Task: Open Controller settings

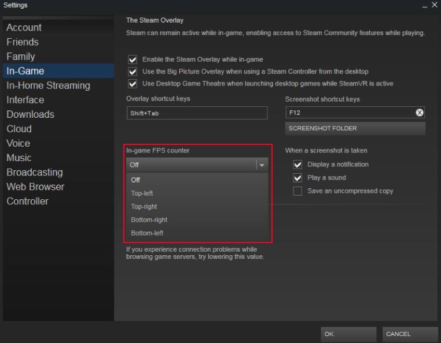Action: point(58,202)
